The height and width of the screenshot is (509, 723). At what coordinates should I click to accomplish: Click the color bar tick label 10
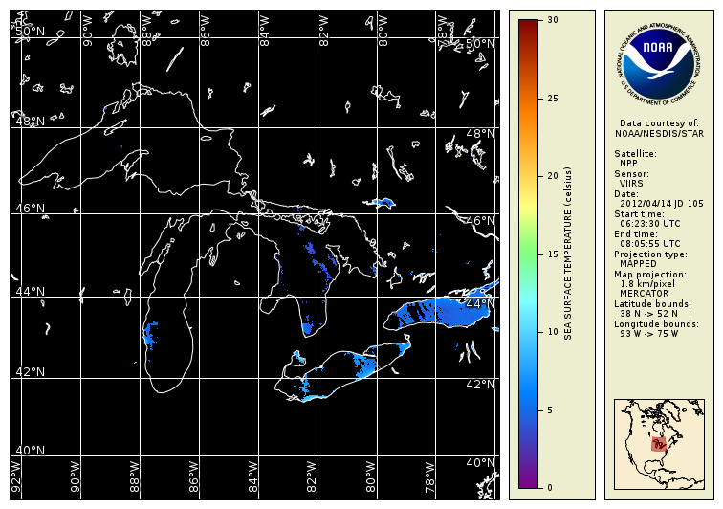553,332
